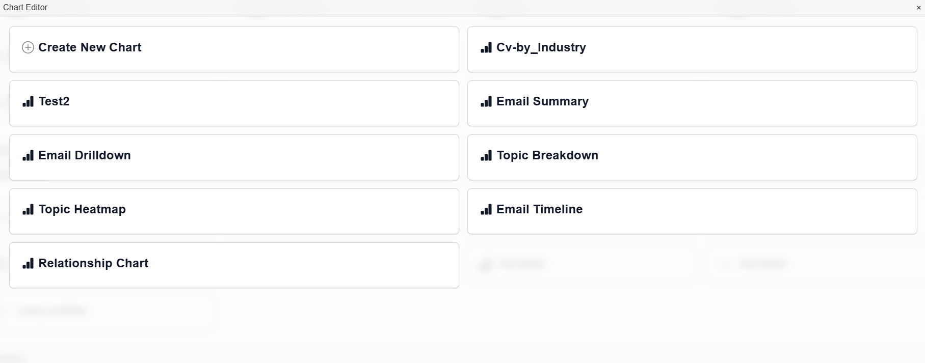Image resolution: width=925 pixels, height=363 pixels.
Task: Select the Cv-by_Industry chart
Action: [692, 49]
